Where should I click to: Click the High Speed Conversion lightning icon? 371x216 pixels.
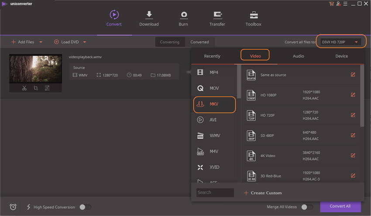[28, 207]
